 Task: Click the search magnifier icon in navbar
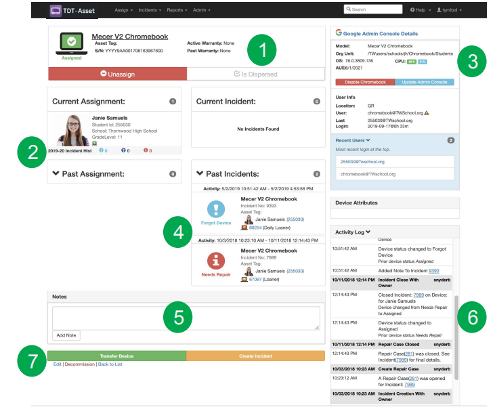pyautogui.click(x=349, y=9)
